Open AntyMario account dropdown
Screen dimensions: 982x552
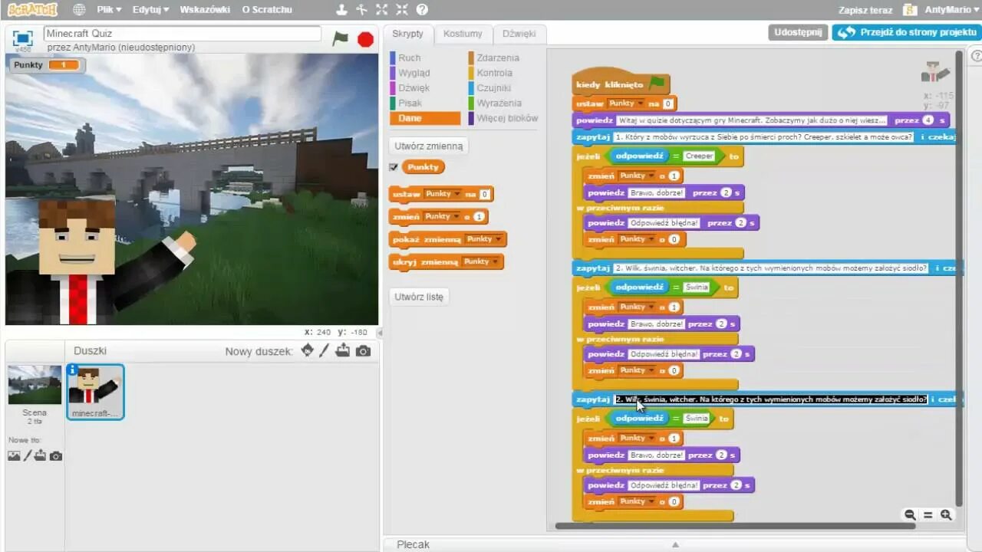pyautogui.click(x=952, y=10)
